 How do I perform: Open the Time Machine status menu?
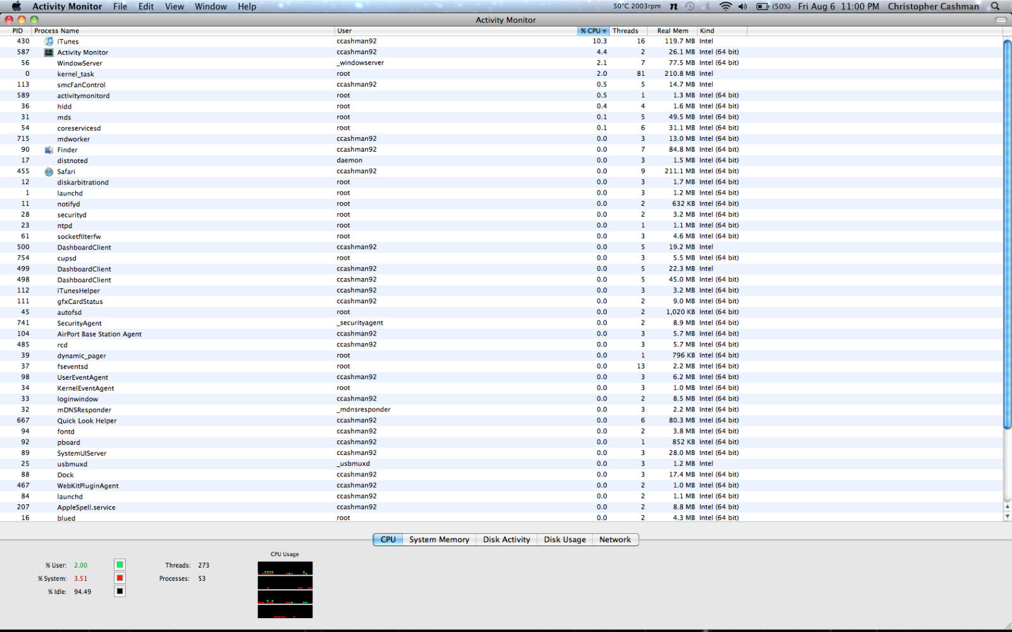coord(689,6)
